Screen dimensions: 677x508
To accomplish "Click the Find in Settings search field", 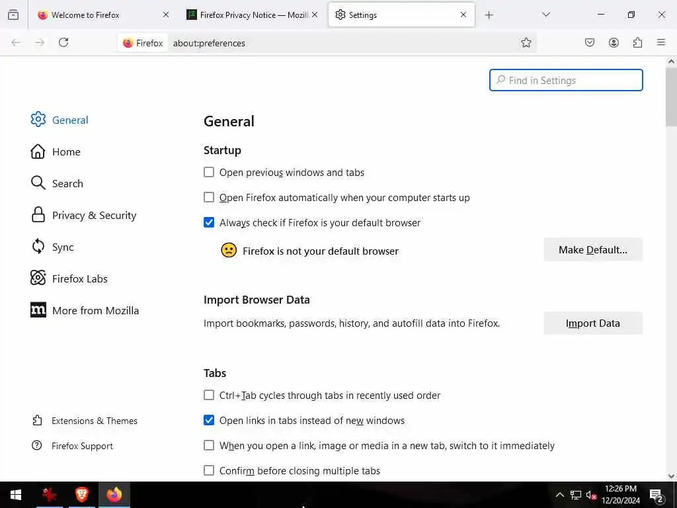I will tap(566, 80).
